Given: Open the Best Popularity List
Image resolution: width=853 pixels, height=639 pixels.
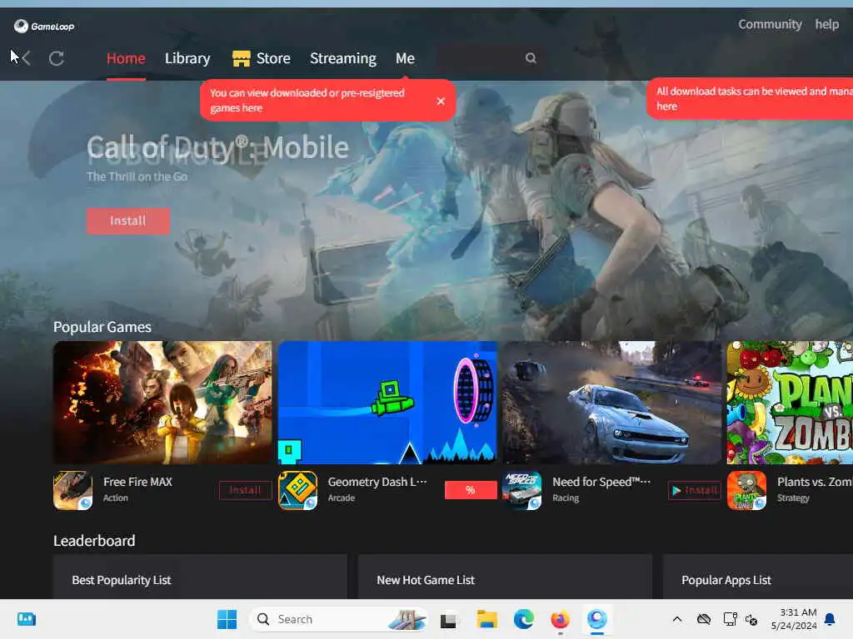Looking at the screenshot, I should coord(122,580).
